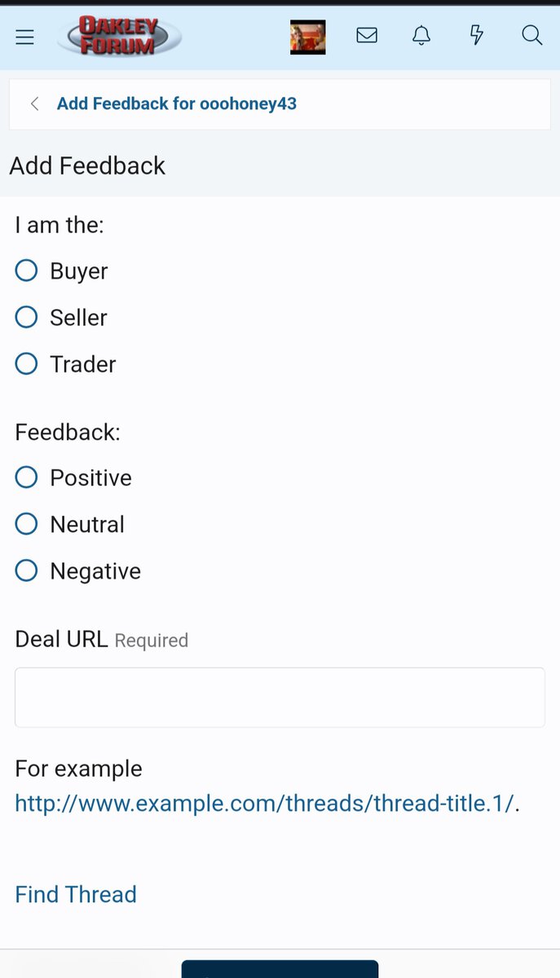Viewport: 560px width, 978px height.
Task: Open the hamburger navigation menu
Action: 24,37
